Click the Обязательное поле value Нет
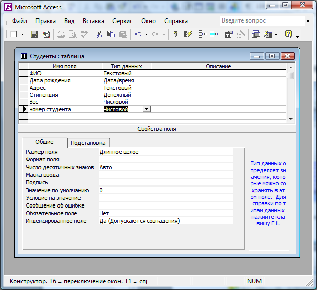The image size is (317, 290). 166,213
